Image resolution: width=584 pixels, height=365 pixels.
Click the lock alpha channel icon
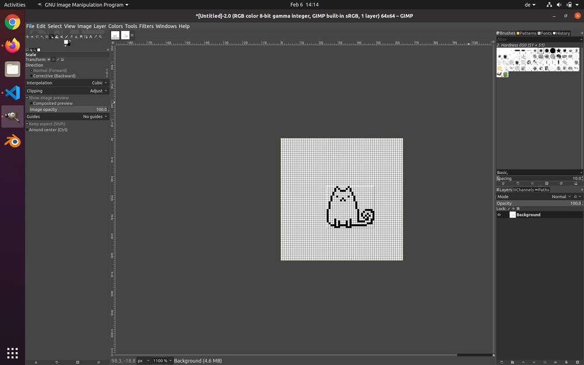518,209
